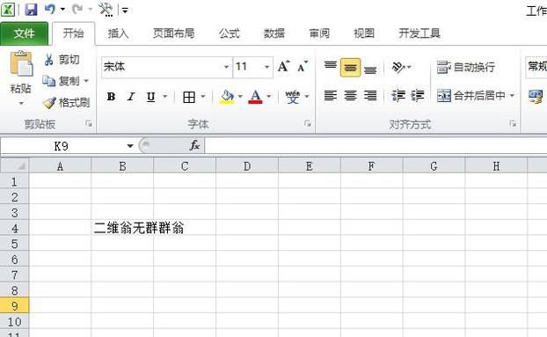The image size is (547, 337).
Task: Open the fill color dropdown arrow
Action: click(x=240, y=96)
